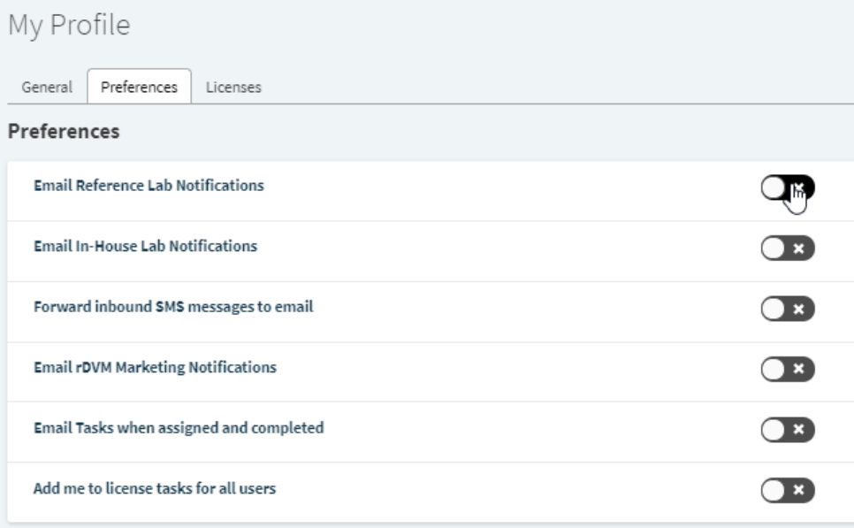
Task: Click the white knob of SMS forwarding toggle
Action: (x=774, y=309)
